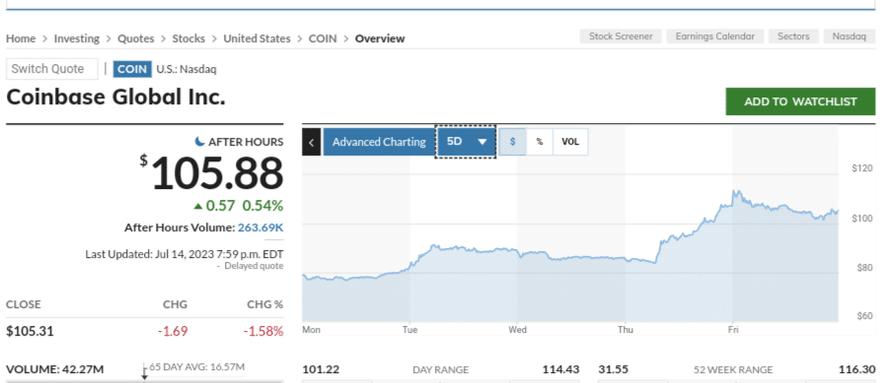Screen dimensions: 886x383
Task: Click the close price $105.31
Action: pos(30,331)
